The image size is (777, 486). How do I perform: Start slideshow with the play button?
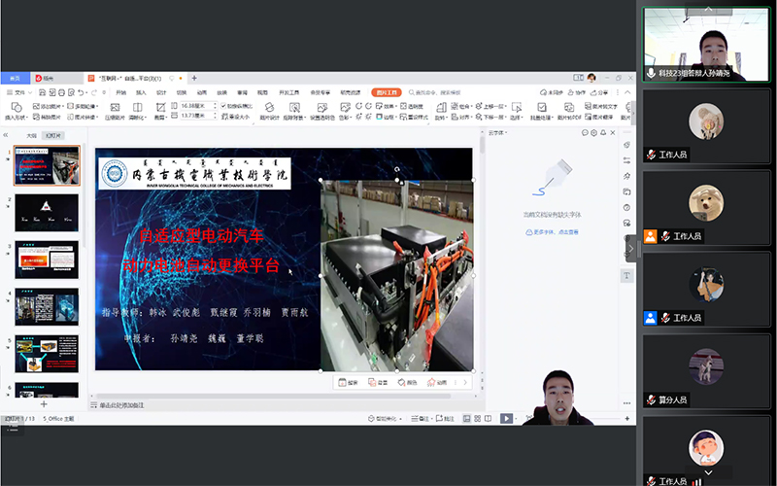click(506, 419)
